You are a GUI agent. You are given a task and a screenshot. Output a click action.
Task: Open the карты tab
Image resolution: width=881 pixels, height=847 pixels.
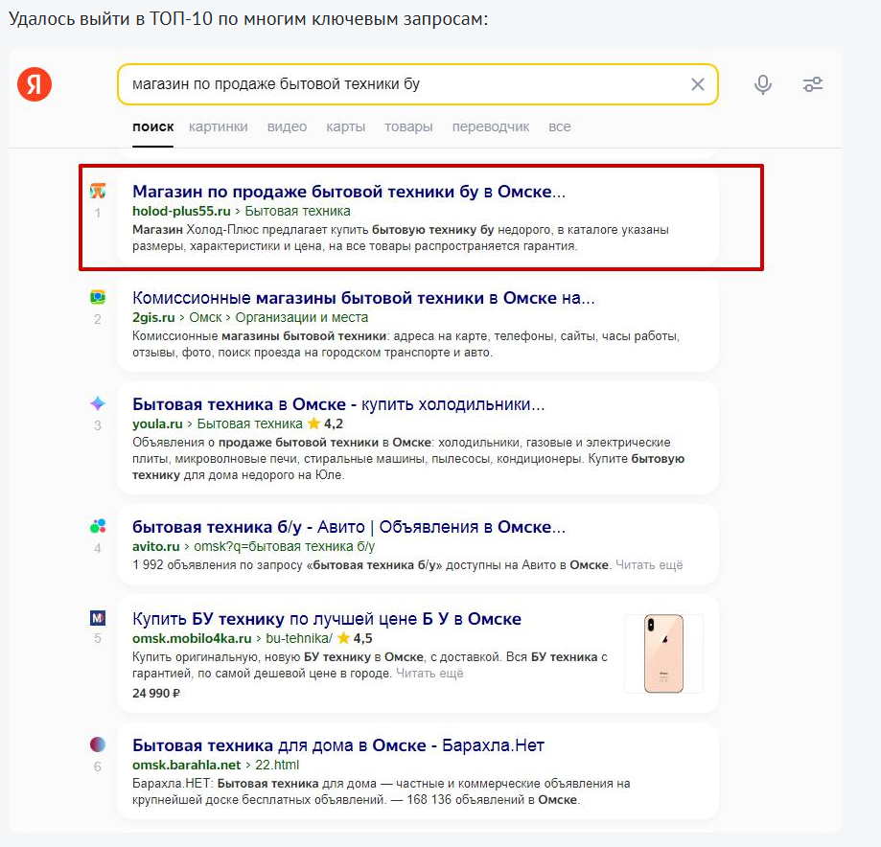(x=345, y=126)
